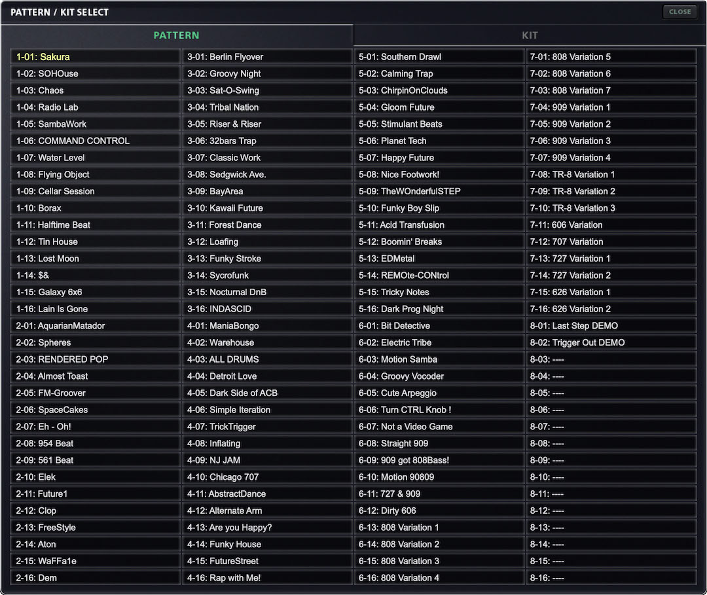Pick pattern 3-01: Berlin Flyover
Image resolution: width=707 pixels, height=595 pixels.
coord(267,57)
